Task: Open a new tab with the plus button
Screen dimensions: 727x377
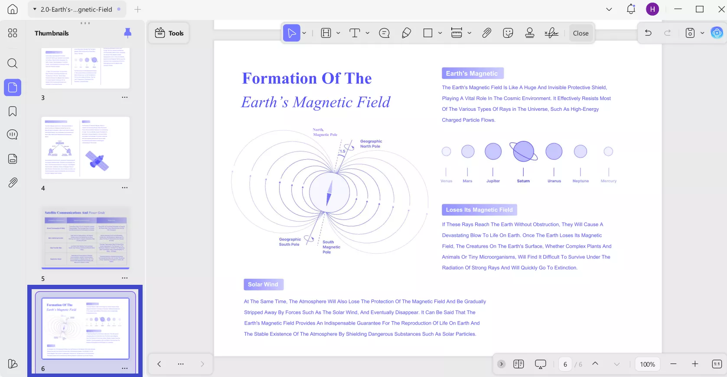Action: point(138,10)
